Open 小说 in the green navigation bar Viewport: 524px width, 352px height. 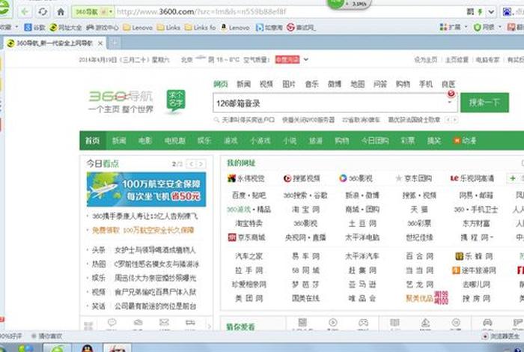click(x=290, y=141)
